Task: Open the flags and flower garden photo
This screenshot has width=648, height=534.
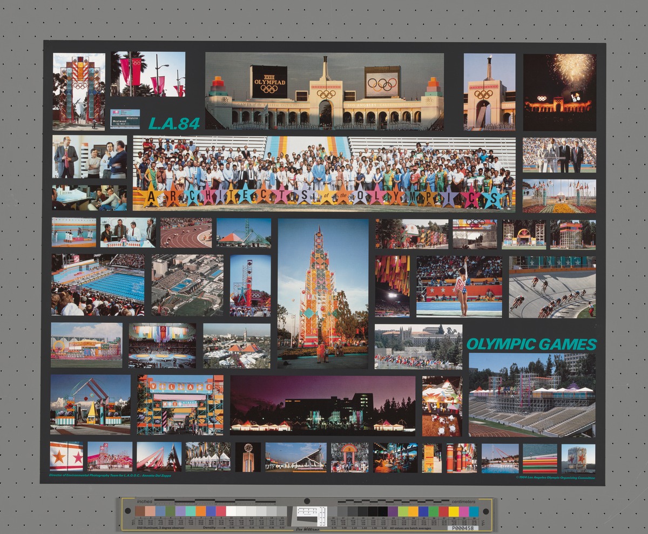Action: [x=559, y=196]
